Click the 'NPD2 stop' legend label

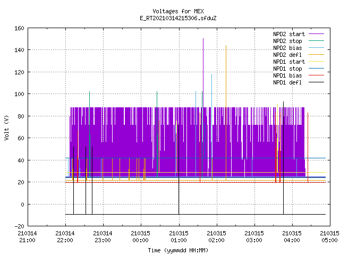pos(287,41)
